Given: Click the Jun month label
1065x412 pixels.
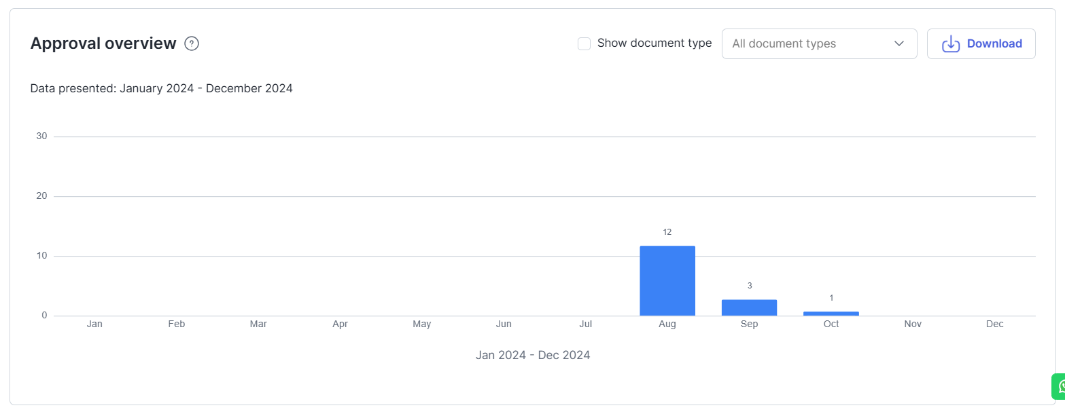Looking at the screenshot, I should click(504, 324).
